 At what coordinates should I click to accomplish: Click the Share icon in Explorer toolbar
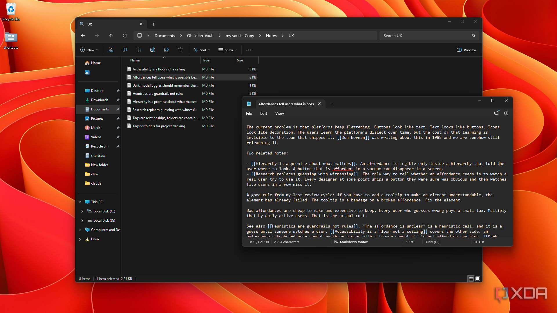click(167, 50)
